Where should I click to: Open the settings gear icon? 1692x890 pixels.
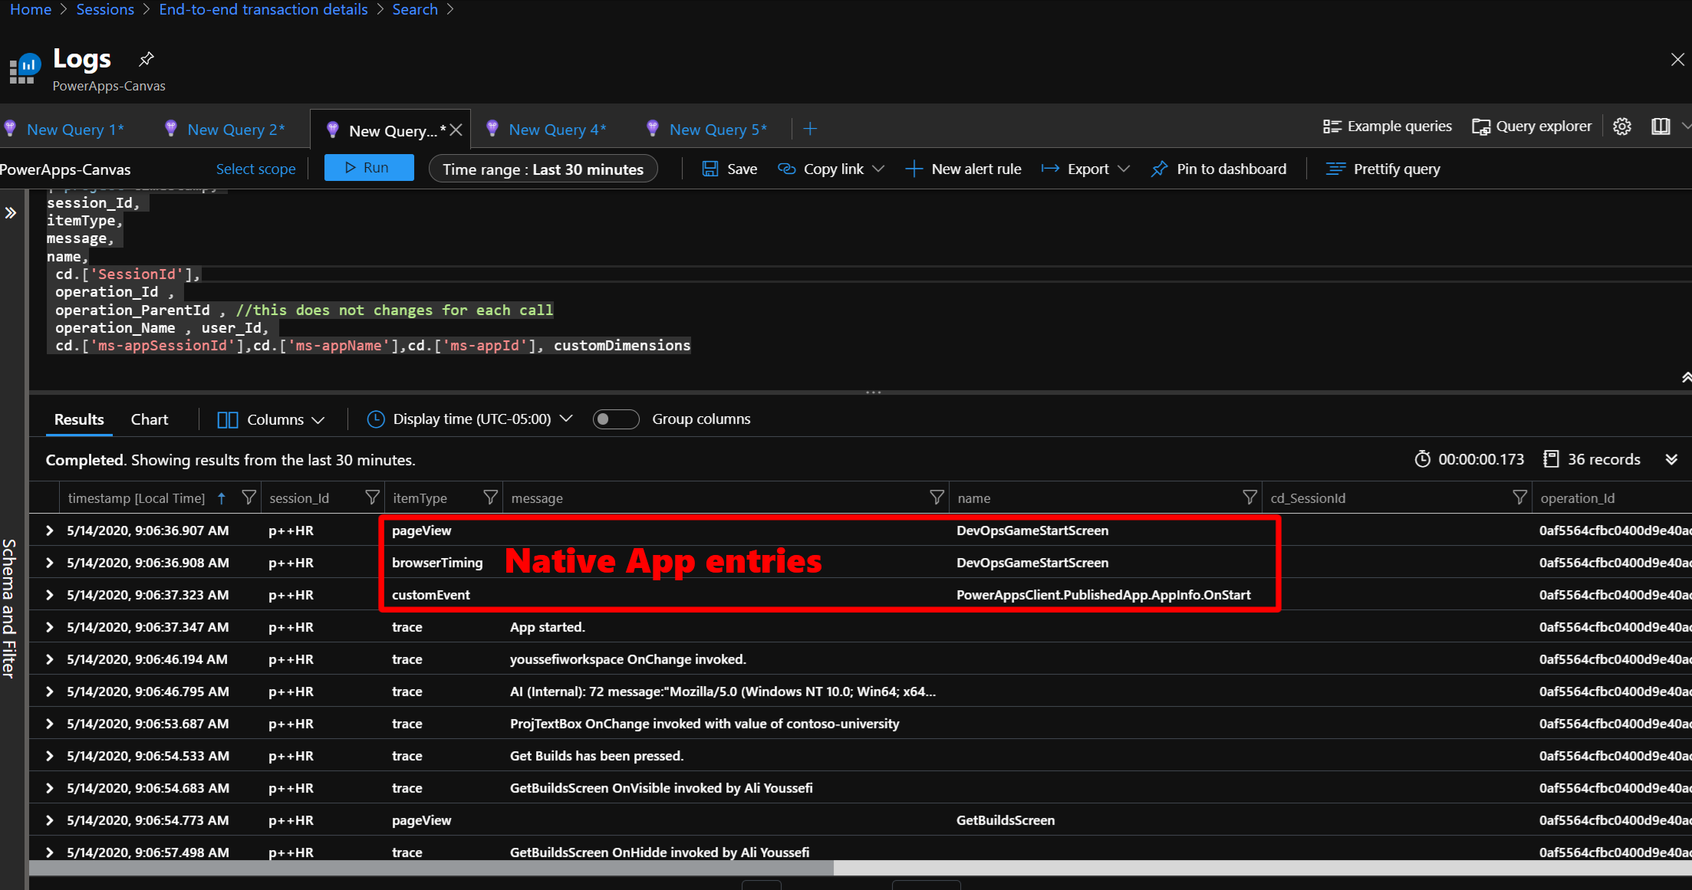[1621, 126]
